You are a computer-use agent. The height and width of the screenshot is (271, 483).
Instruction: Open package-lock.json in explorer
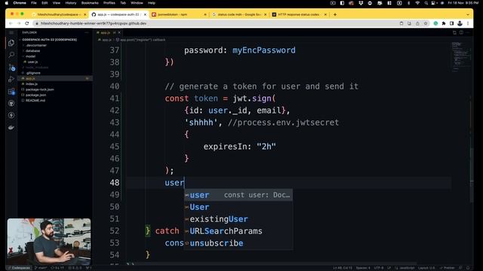pos(39,90)
